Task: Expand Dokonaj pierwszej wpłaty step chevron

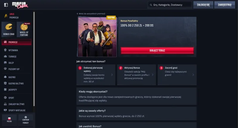Action: pos(112,75)
